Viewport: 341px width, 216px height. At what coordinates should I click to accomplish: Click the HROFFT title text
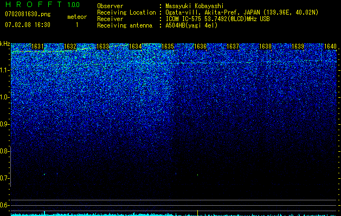(x=34, y=4)
